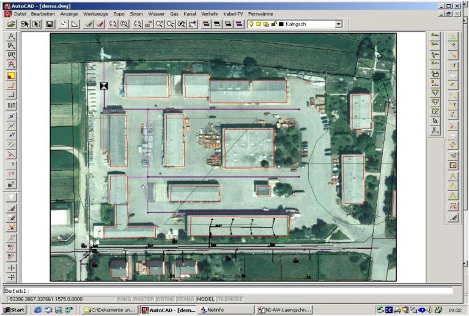
Task: Open the Wasser menu
Action: pos(156,13)
